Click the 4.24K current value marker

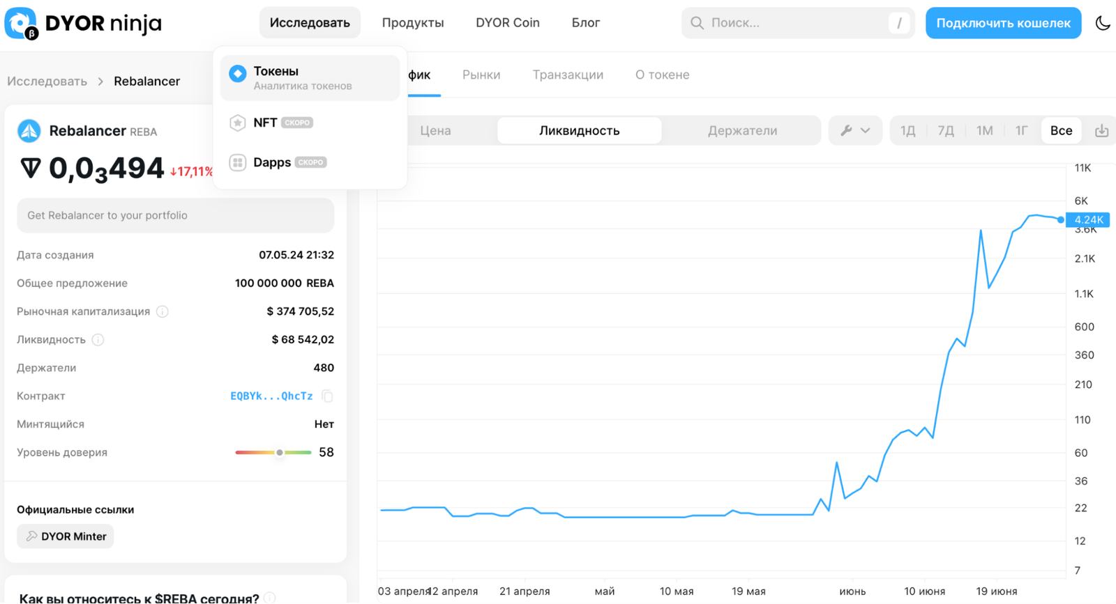(1087, 220)
